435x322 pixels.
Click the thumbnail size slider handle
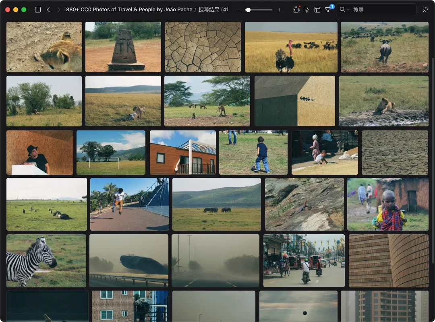point(248,10)
